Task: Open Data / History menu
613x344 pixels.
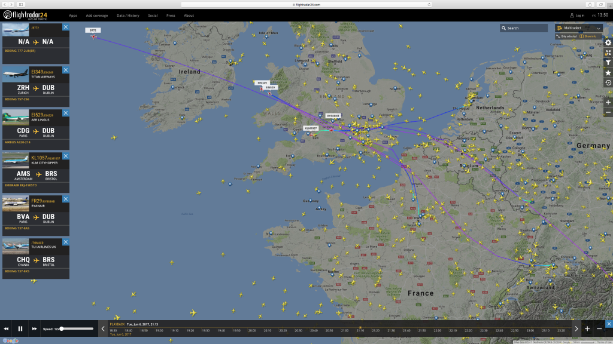Action: (x=128, y=16)
